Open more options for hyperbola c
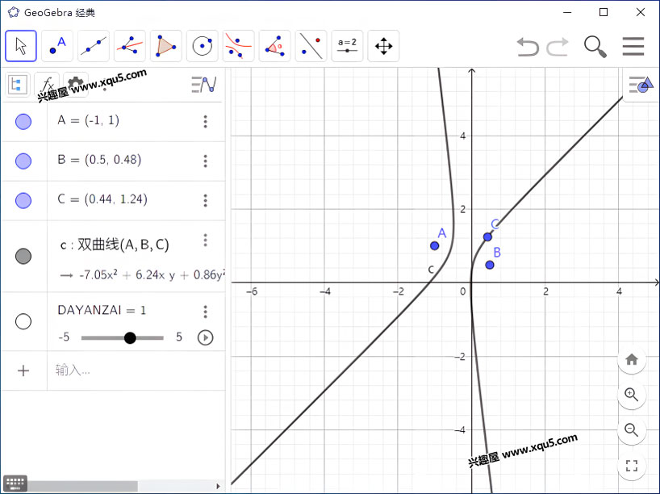This screenshot has height=494, width=660. click(x=206, y=240)
